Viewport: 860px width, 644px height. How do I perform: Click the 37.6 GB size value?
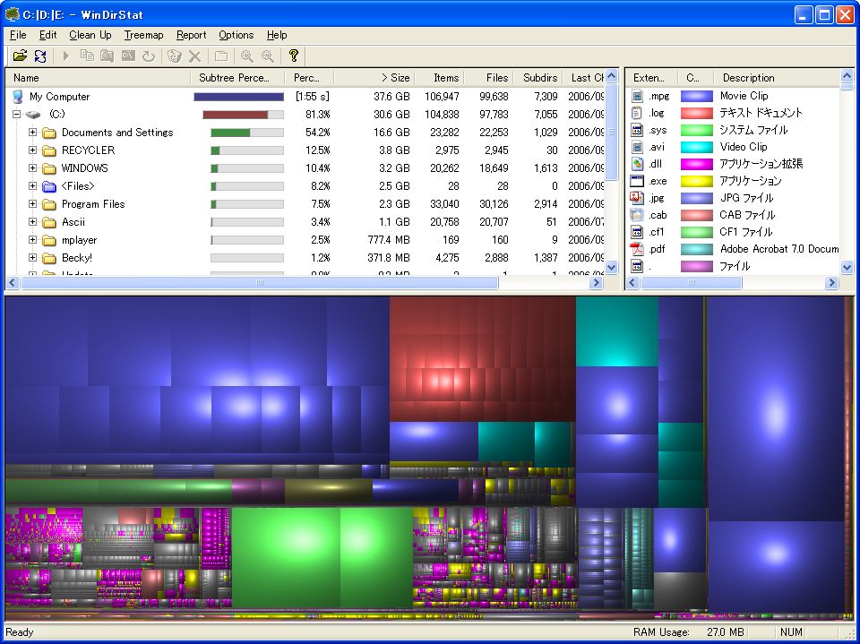pos(391,97)
